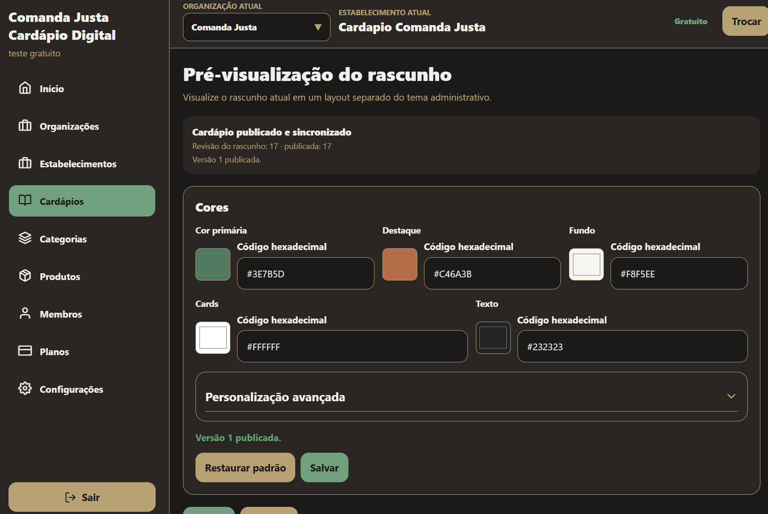
Task: Click the Trocar button
Action: 746,21
